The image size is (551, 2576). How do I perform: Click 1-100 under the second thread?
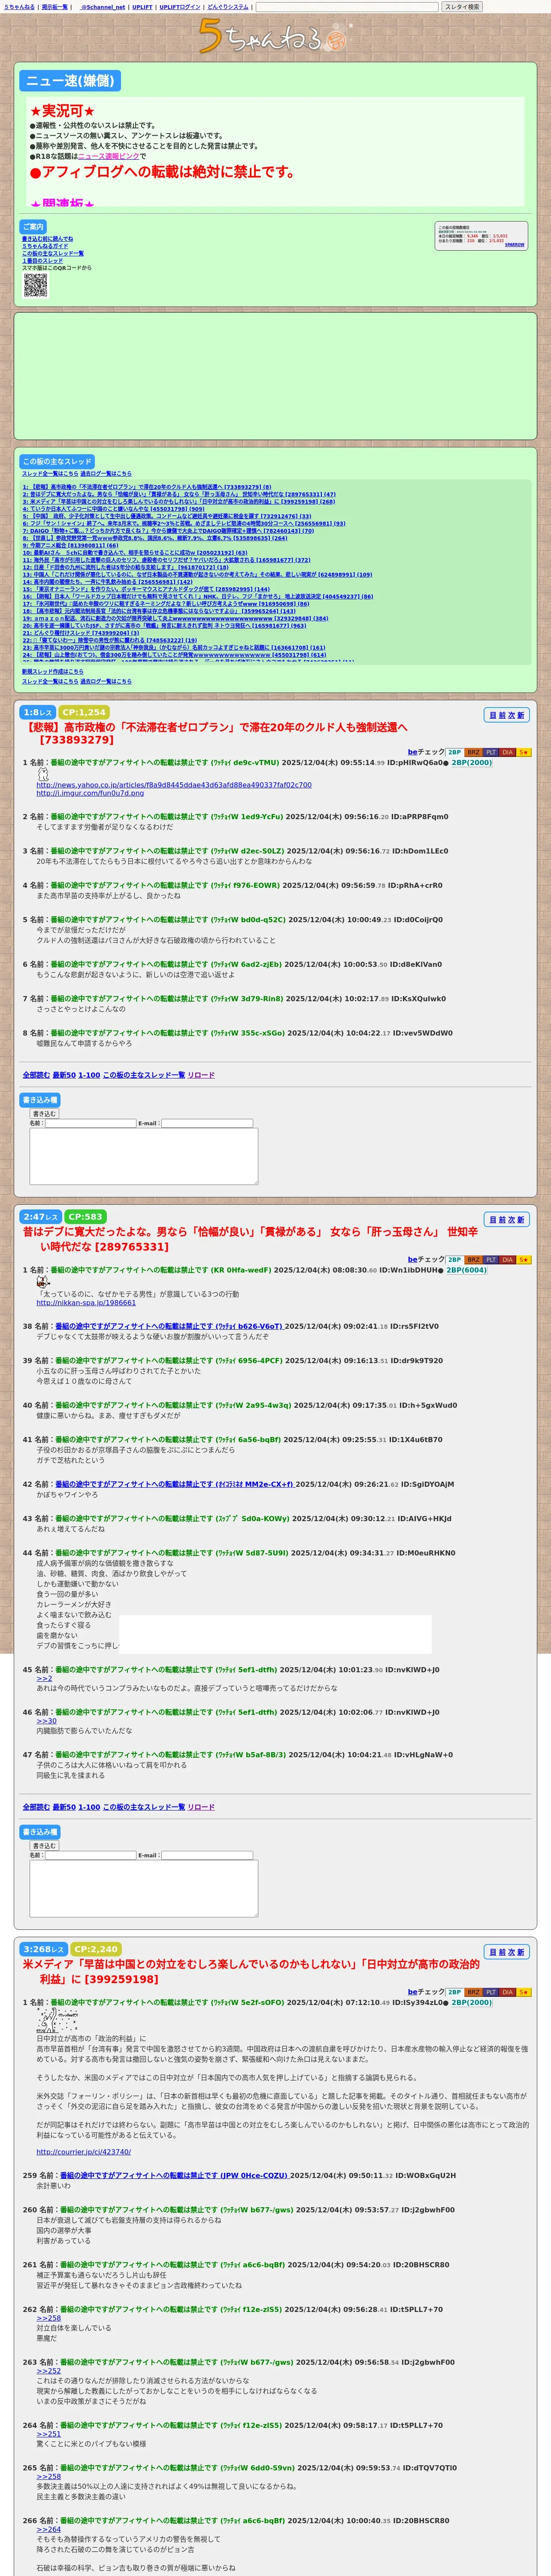point(89,1807)
